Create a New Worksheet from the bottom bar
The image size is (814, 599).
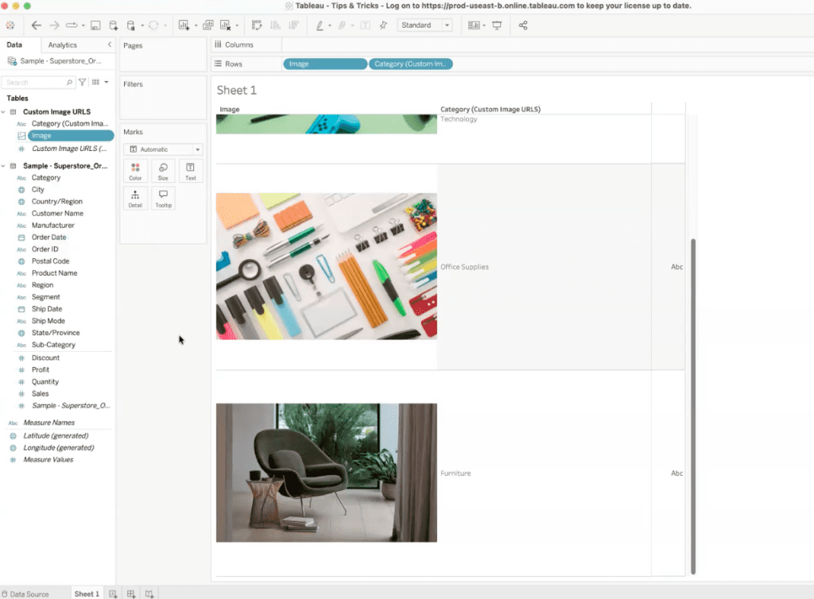(112, 593)
